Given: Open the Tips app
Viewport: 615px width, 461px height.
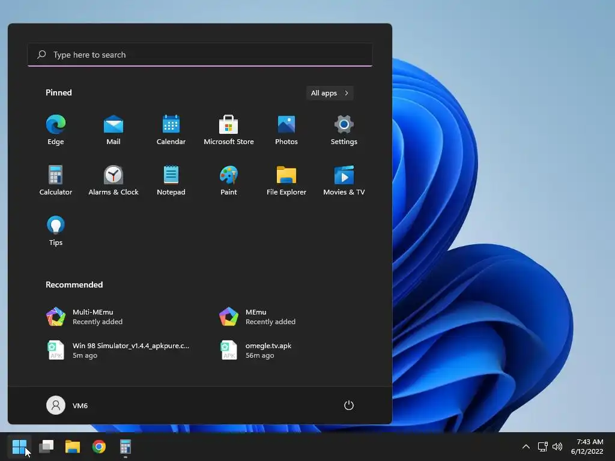Looking at the screenshot, I should 56,231.
